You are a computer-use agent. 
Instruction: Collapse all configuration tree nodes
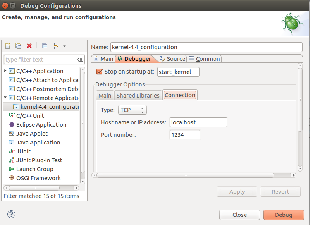pos(45,46)
